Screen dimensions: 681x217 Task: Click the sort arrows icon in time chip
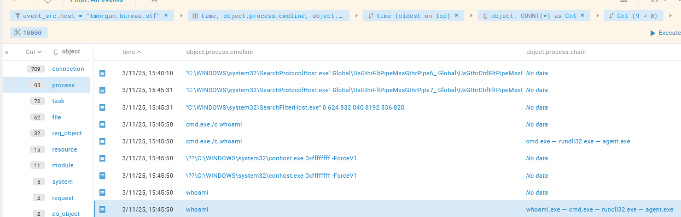[371, 16]
